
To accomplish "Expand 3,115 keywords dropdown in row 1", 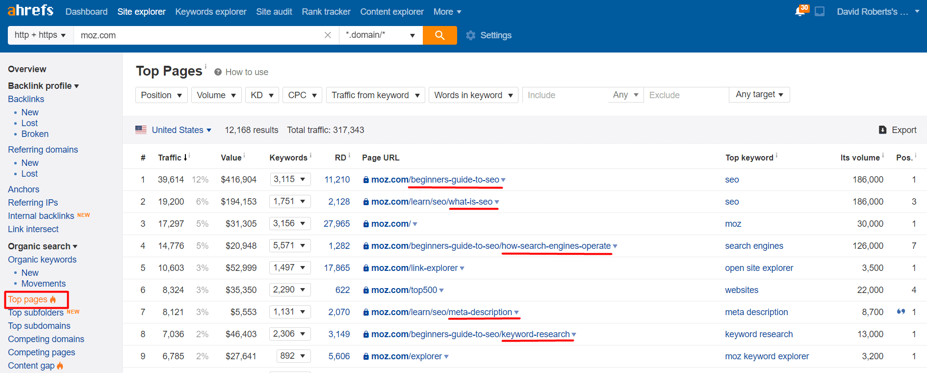I will click(x=290, y=179).
